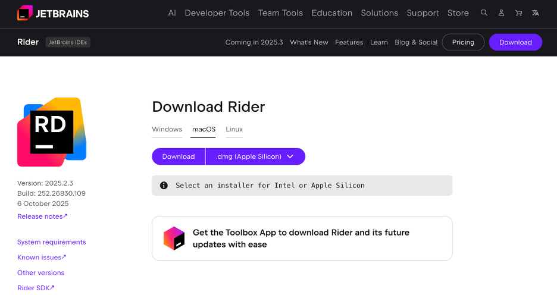
Task: Click the info icon in installer notice
Action: 164,186
